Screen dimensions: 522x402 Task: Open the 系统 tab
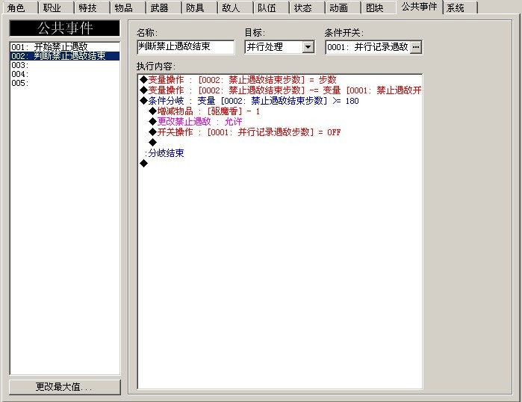tap(461, 7)
